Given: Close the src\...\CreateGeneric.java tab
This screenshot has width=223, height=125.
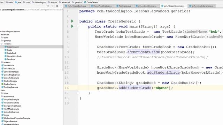Looking at the screenshot, I should tap(186, 6).
